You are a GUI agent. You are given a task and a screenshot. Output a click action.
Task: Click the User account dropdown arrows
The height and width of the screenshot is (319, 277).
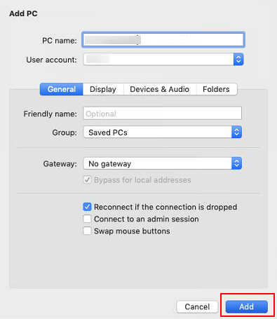coord(238,60)
